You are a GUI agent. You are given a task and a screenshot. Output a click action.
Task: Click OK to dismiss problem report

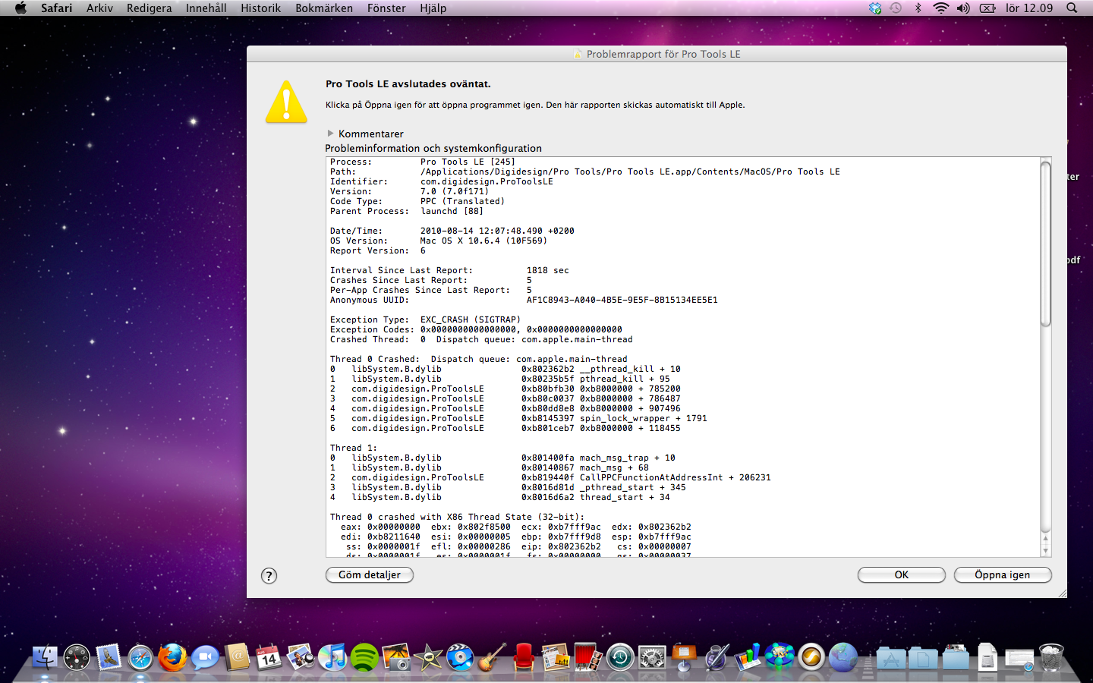point(901,574)
